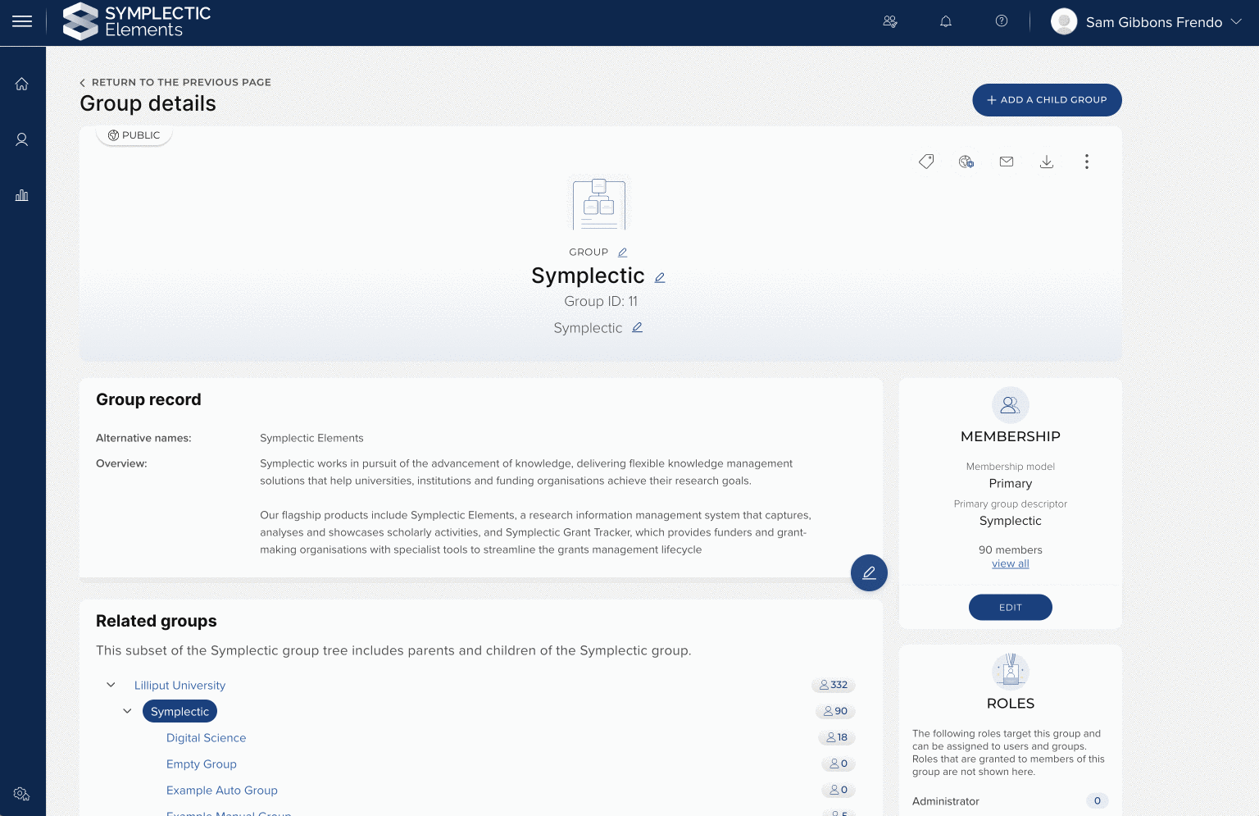Collapse the Lilliput University tree node
This screenshot has height=816, width=1259.
pyautogui.click(x=111, y=685)
